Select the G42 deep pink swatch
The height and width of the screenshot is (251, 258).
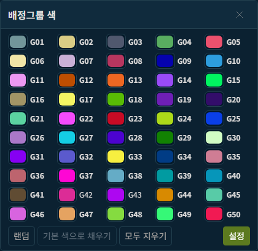point(67,195)
